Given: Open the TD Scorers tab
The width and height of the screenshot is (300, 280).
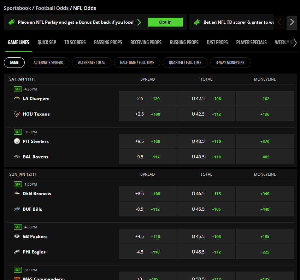Looking at the screenshot, I should point(75,42).
